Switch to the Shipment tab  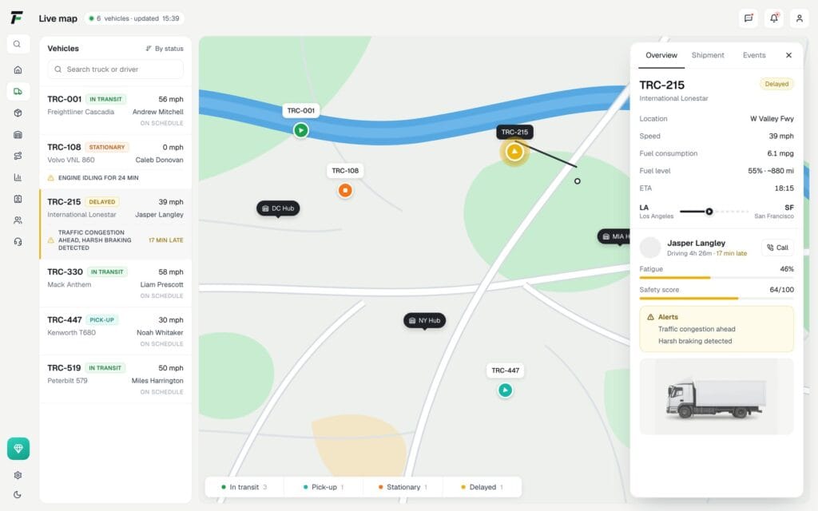[708, 55]
